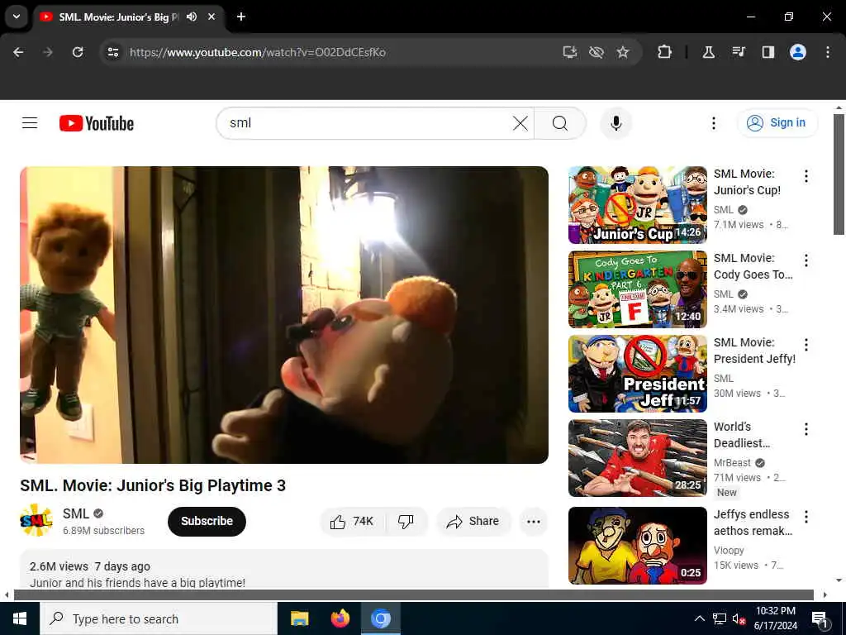The height and width of the screenshot is (635, 846).
Task: Click MrBeast channel name
Action: [732, 463]
